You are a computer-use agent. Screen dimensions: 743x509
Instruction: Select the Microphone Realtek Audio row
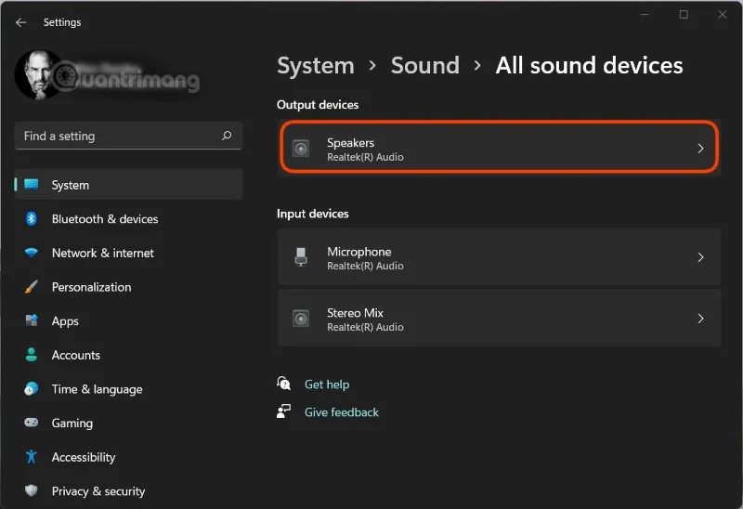(499, 257)
